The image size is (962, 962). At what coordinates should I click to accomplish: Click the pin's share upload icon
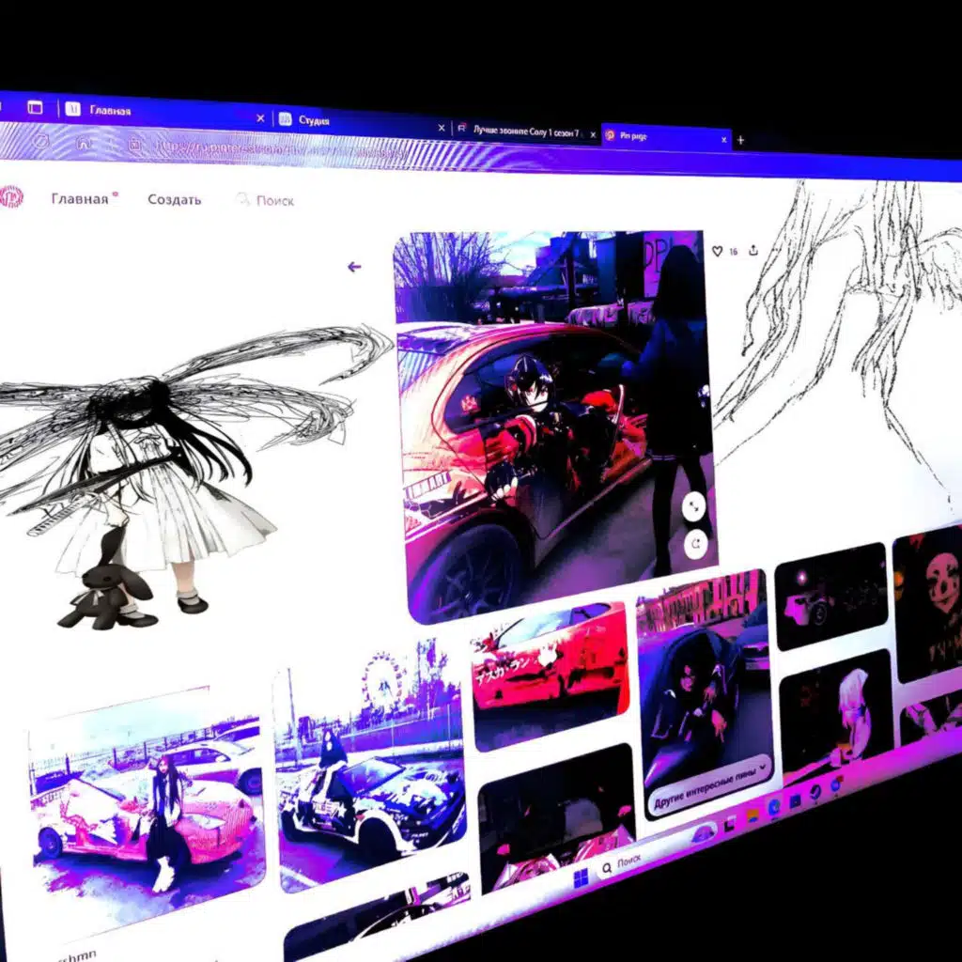753,250
